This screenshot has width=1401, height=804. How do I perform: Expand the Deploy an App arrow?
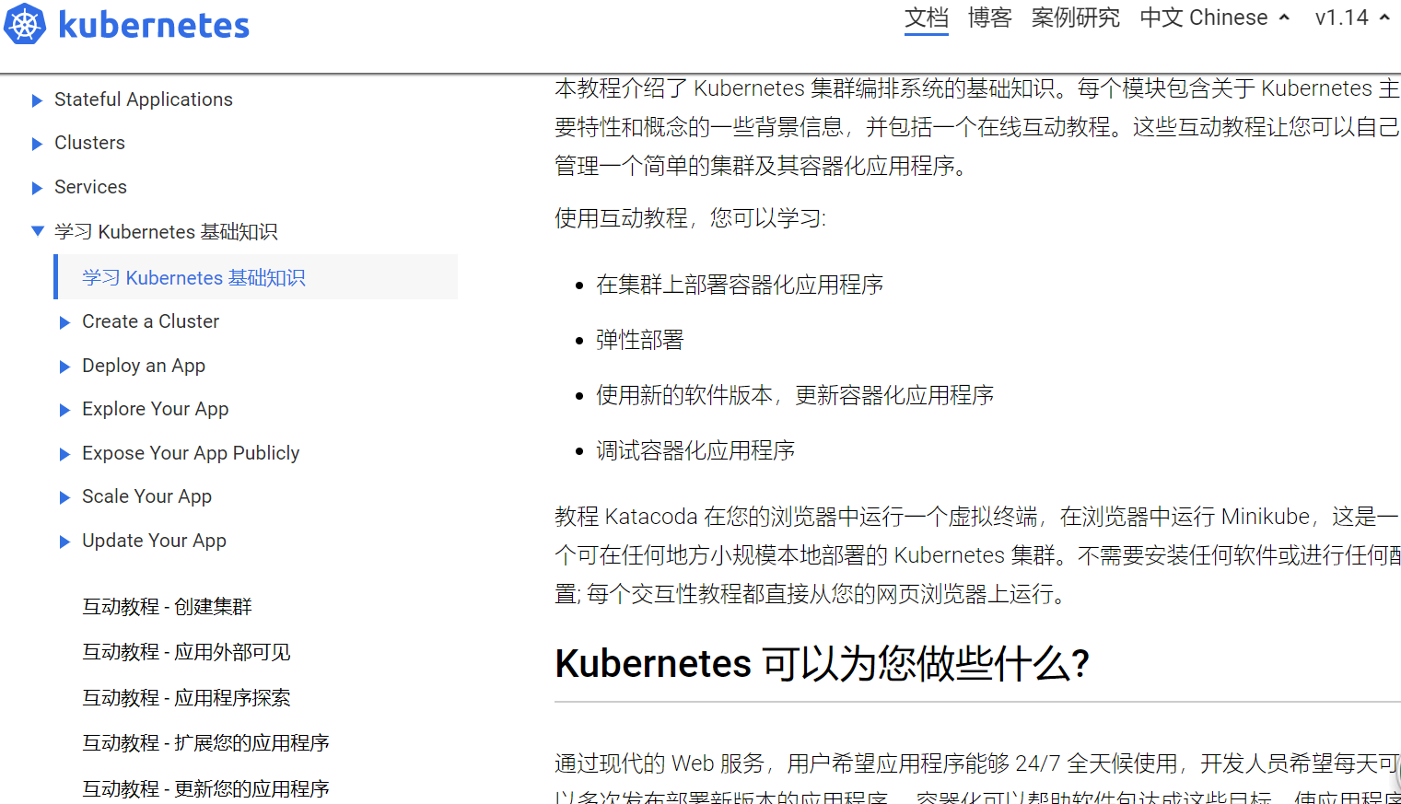64,367
